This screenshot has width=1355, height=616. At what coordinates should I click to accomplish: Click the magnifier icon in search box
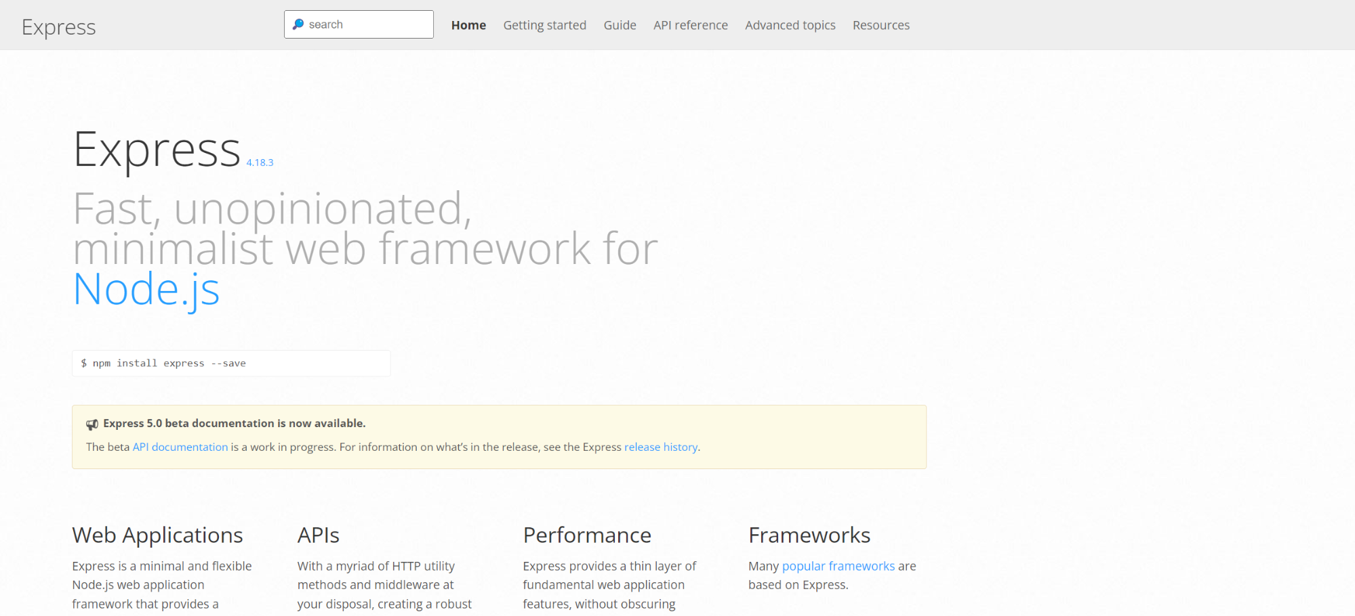(298, 24)
